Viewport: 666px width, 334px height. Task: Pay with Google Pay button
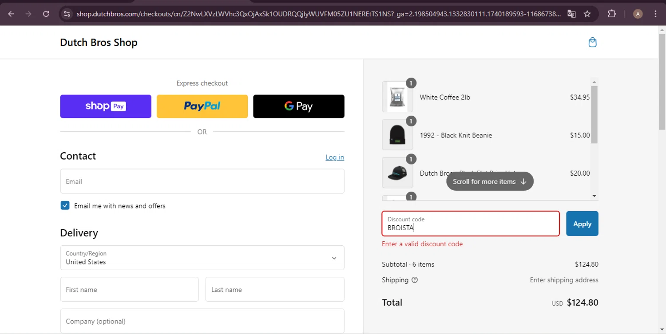tap(298, 106)
